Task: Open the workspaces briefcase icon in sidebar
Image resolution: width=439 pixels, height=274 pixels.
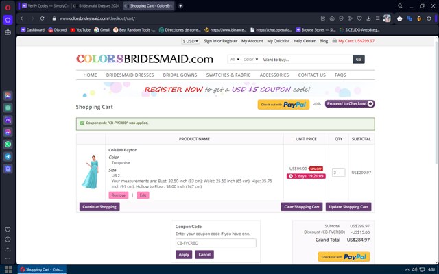Action: tap(8, 32)
